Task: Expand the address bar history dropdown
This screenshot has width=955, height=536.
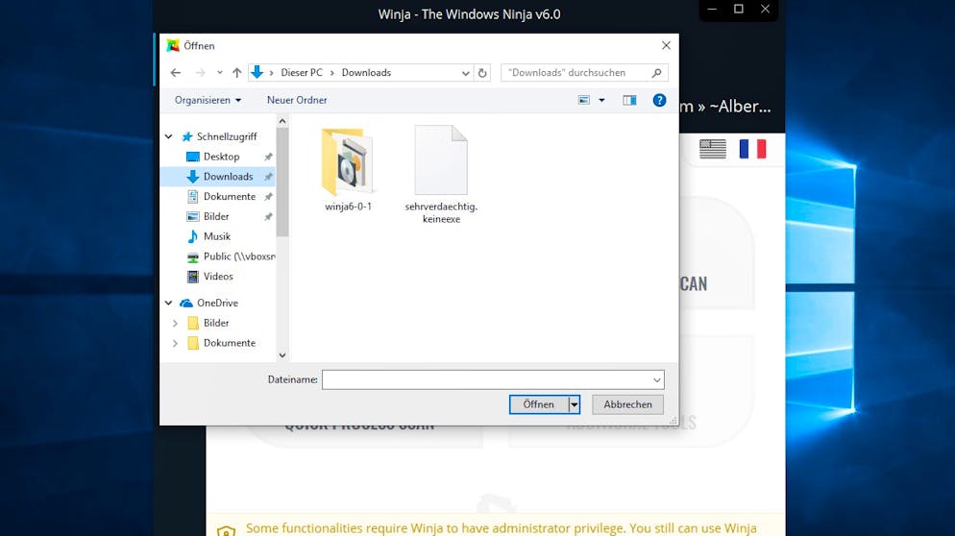Action: [x=465, y=72]
